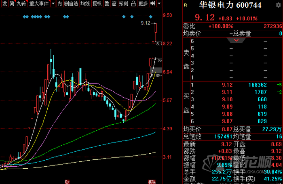The height and width of the screenshot is (184, 283).
Task: Click the 涨跌 value +0.83 in details
Action: [225, 151]
